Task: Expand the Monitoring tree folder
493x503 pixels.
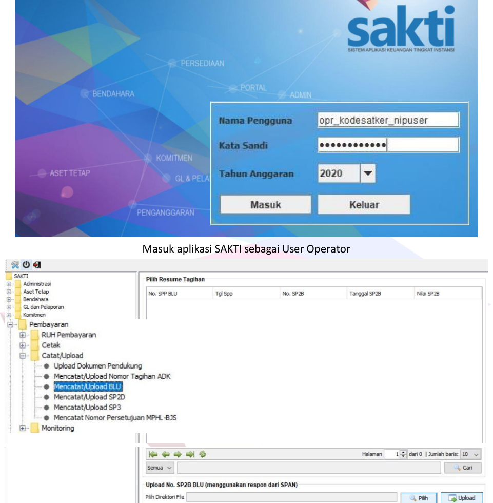Action: tap(23, 428)
